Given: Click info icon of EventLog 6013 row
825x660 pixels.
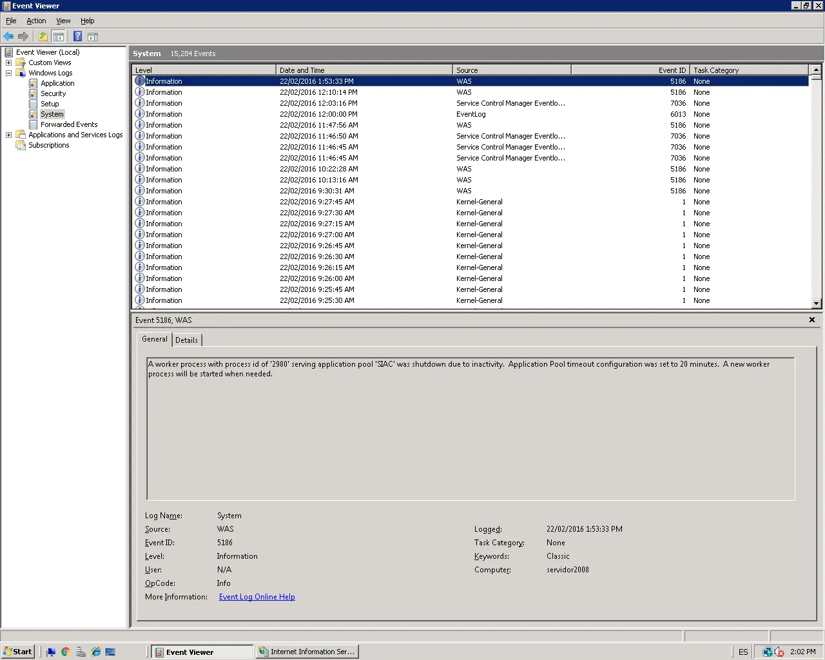Looking at the screenshot, I should 140,114.
